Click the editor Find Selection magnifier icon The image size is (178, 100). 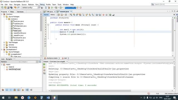[71, 15]
